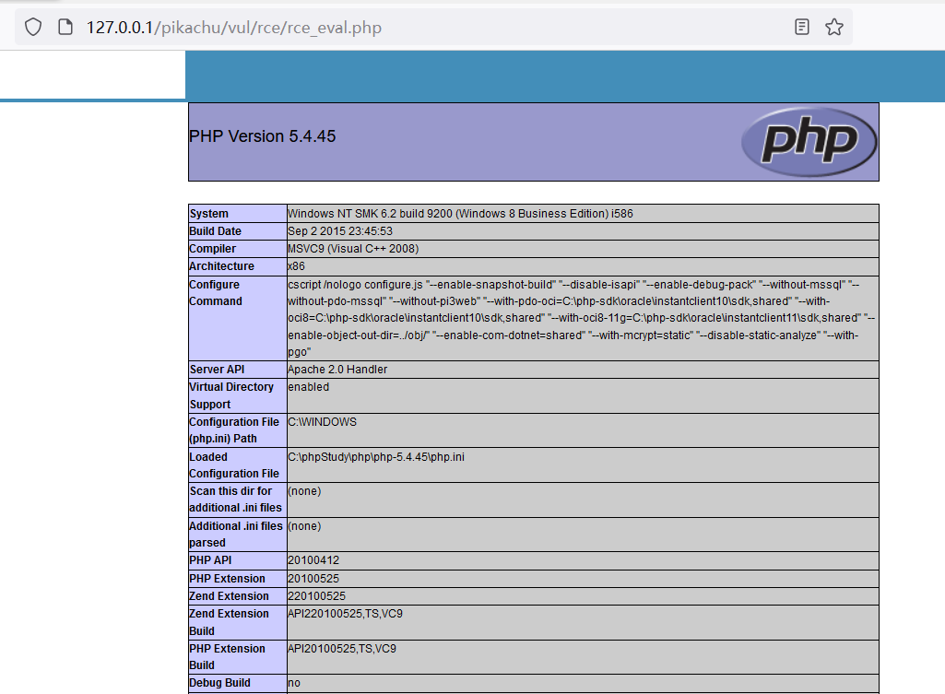Click the page info document icon

point(65,27)
